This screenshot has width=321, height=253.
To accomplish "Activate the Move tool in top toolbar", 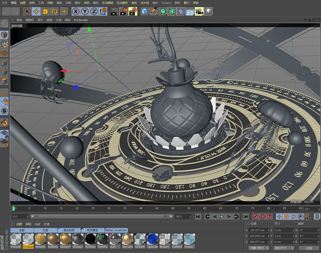I will 36,11.
